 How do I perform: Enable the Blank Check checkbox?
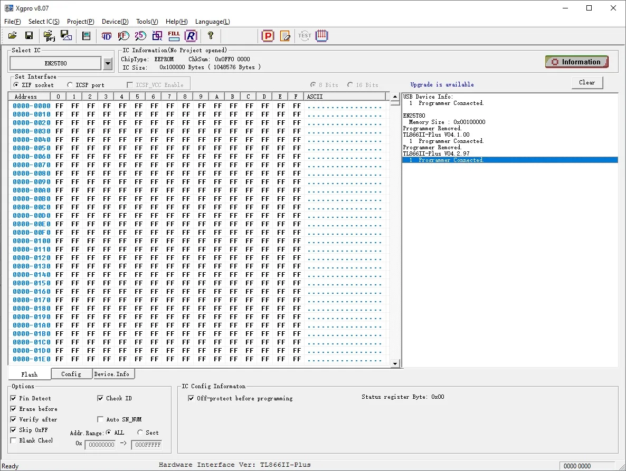(x=14, y=440)
